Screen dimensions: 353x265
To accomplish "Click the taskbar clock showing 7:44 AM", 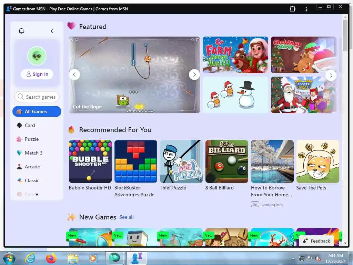I will click(x=335, y=258).
